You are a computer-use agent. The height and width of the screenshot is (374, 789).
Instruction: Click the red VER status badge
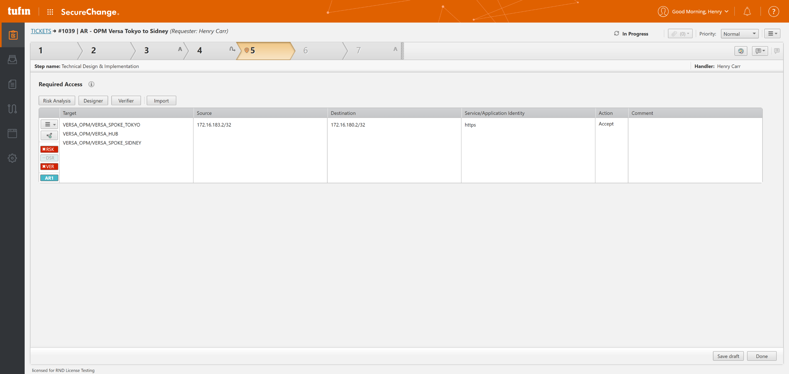tap(49, 167)
